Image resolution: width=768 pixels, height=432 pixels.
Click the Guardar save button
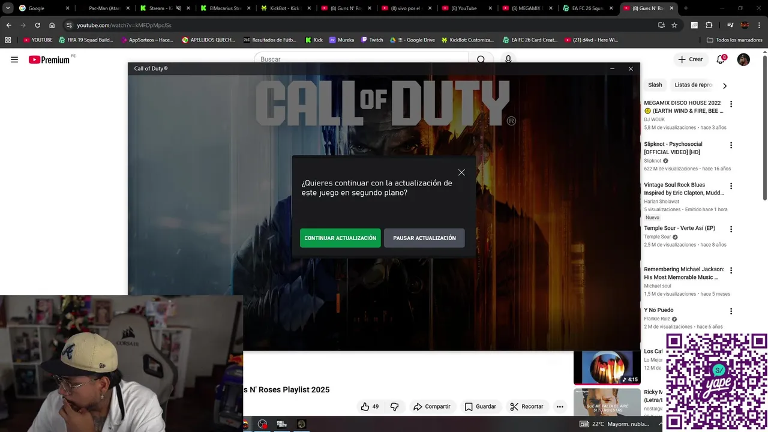[x=481, y=406]
